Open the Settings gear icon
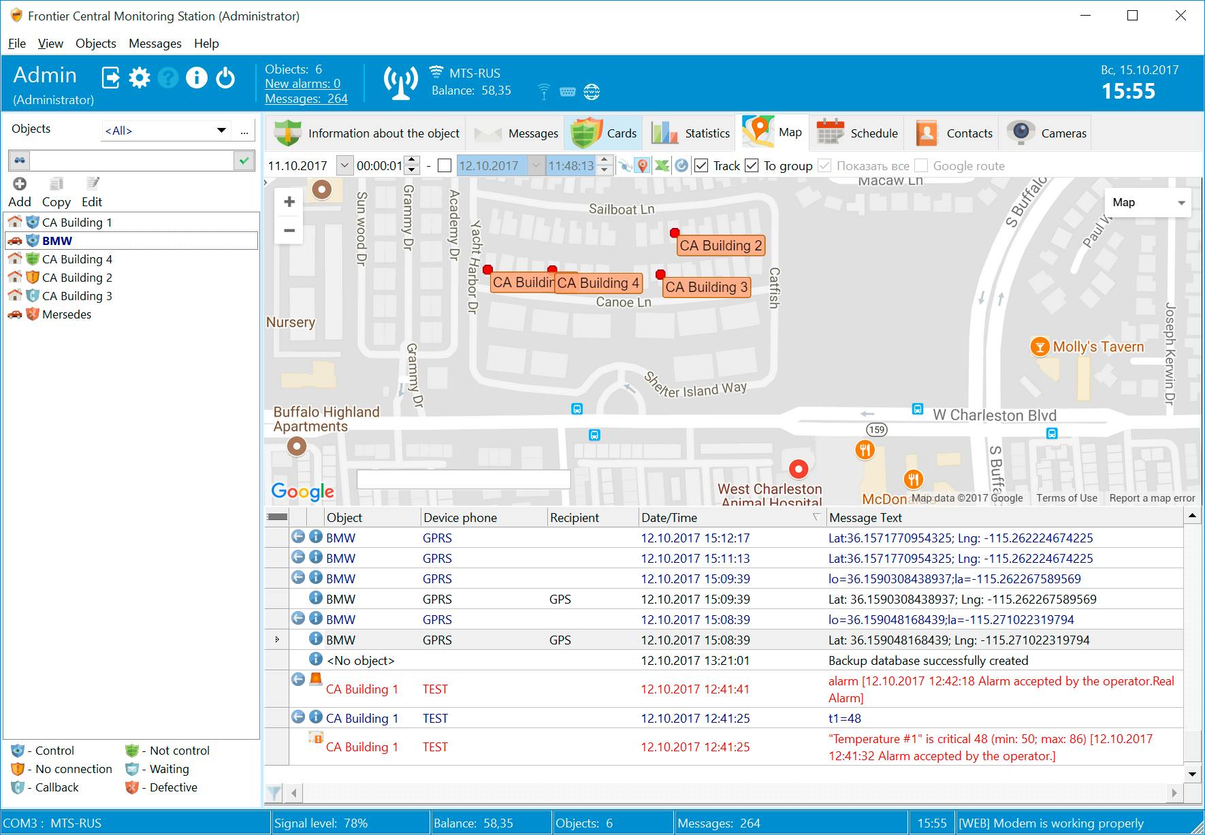This screenshot has width=1205, height=835. click(140, 77)
